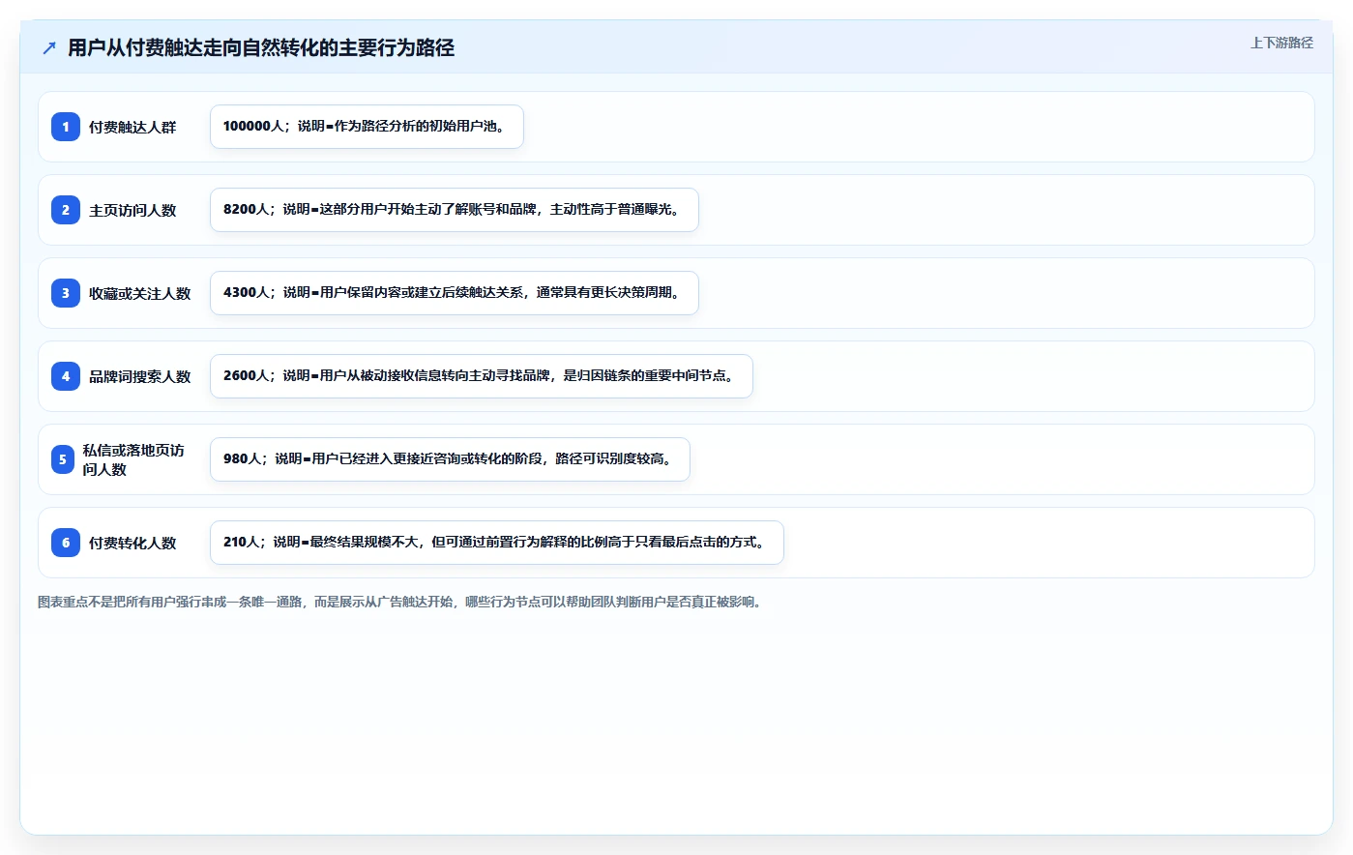Click the 8200人 description box
The height and width of the screenshot is (855, 1353).
point(455,210)
